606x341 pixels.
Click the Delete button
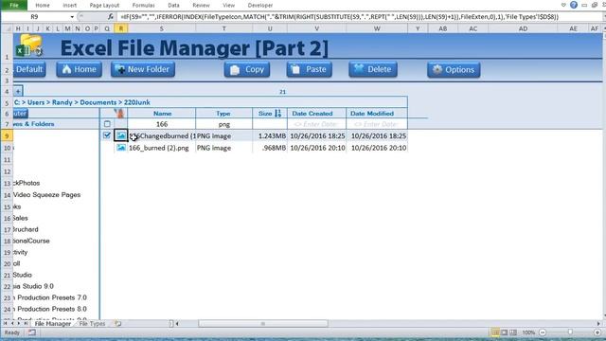(x=373, y=69)
